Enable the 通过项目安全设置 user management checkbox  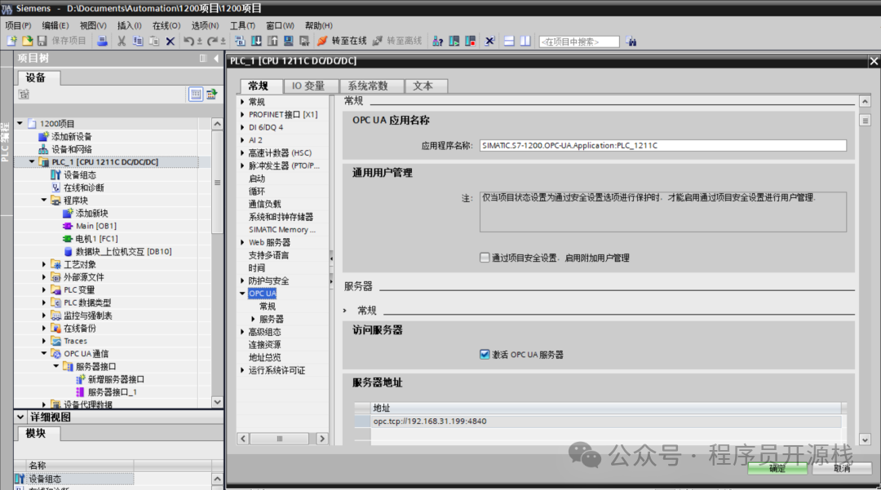(x=484, y=257)
